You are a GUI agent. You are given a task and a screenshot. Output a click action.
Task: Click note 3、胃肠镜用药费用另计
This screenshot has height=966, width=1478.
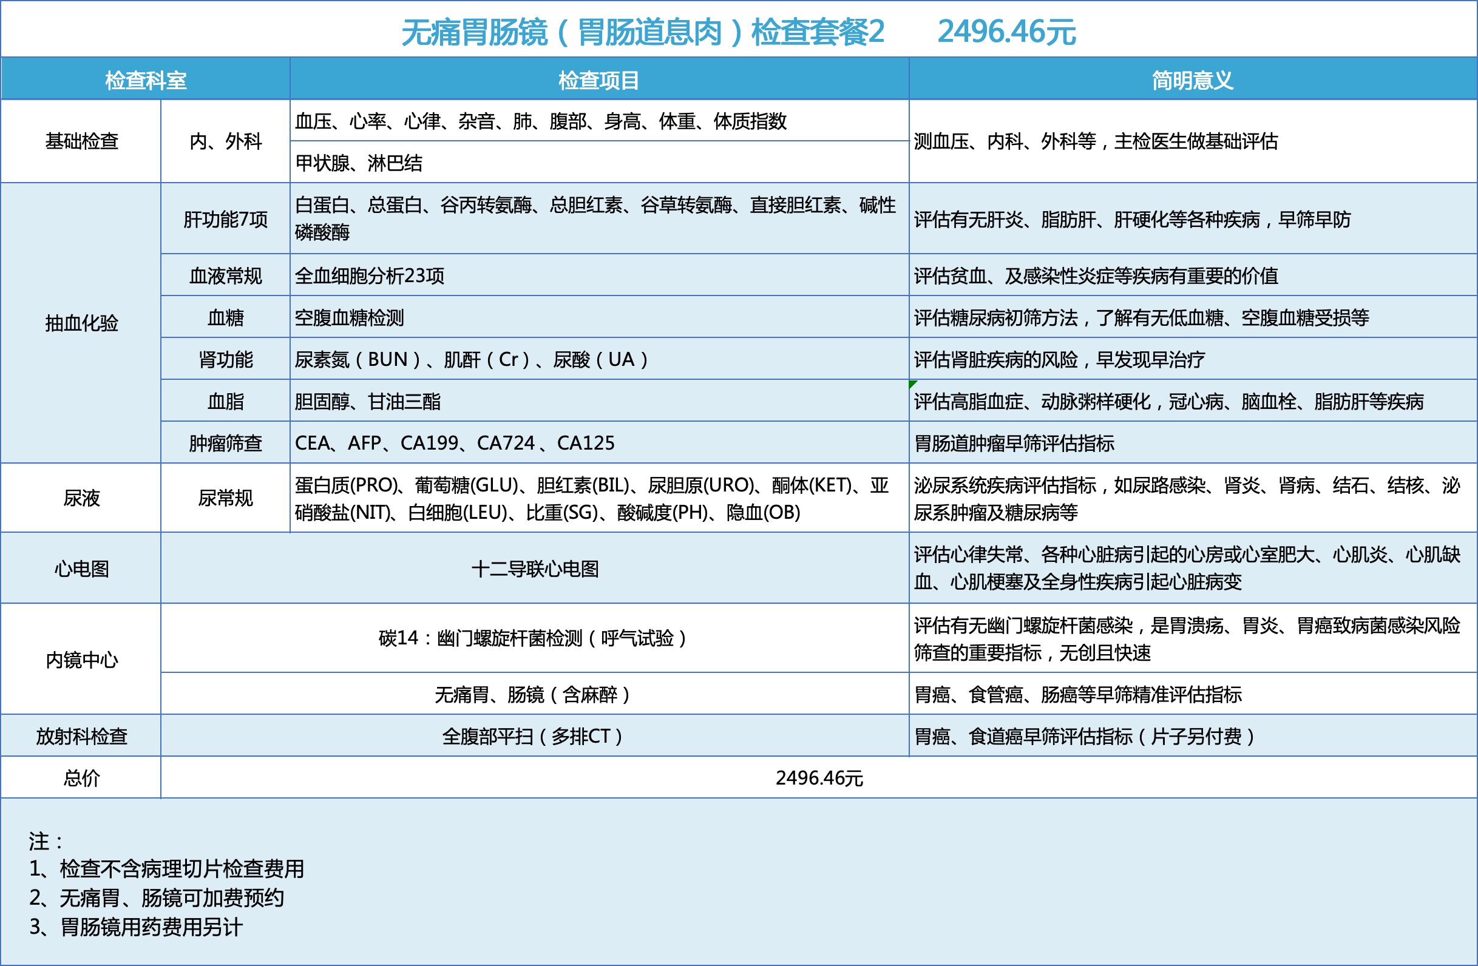(135, 927)
